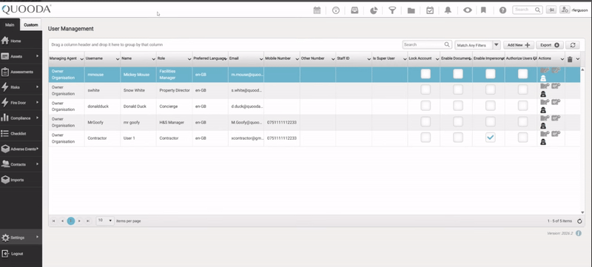Image resolution: width=592 pixels, height=267 pixels.
Task: Click Add New button
Action: 519,45
